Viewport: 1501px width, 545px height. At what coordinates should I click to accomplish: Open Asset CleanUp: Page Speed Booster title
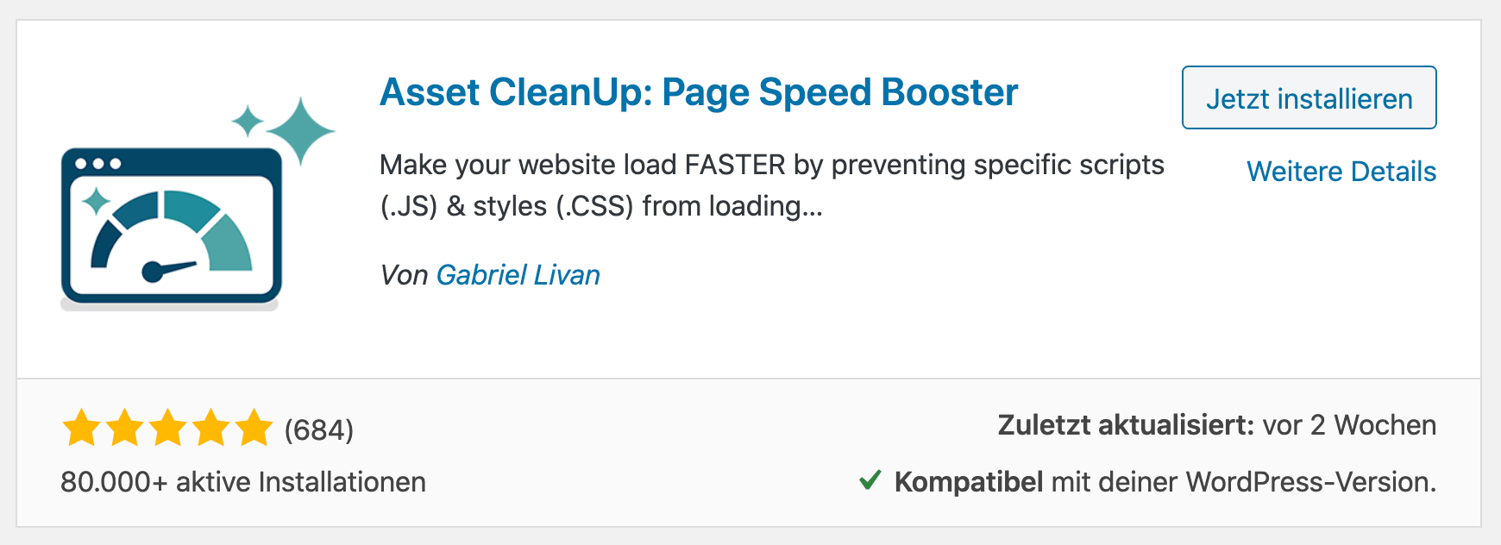click(x=699, y=92)
